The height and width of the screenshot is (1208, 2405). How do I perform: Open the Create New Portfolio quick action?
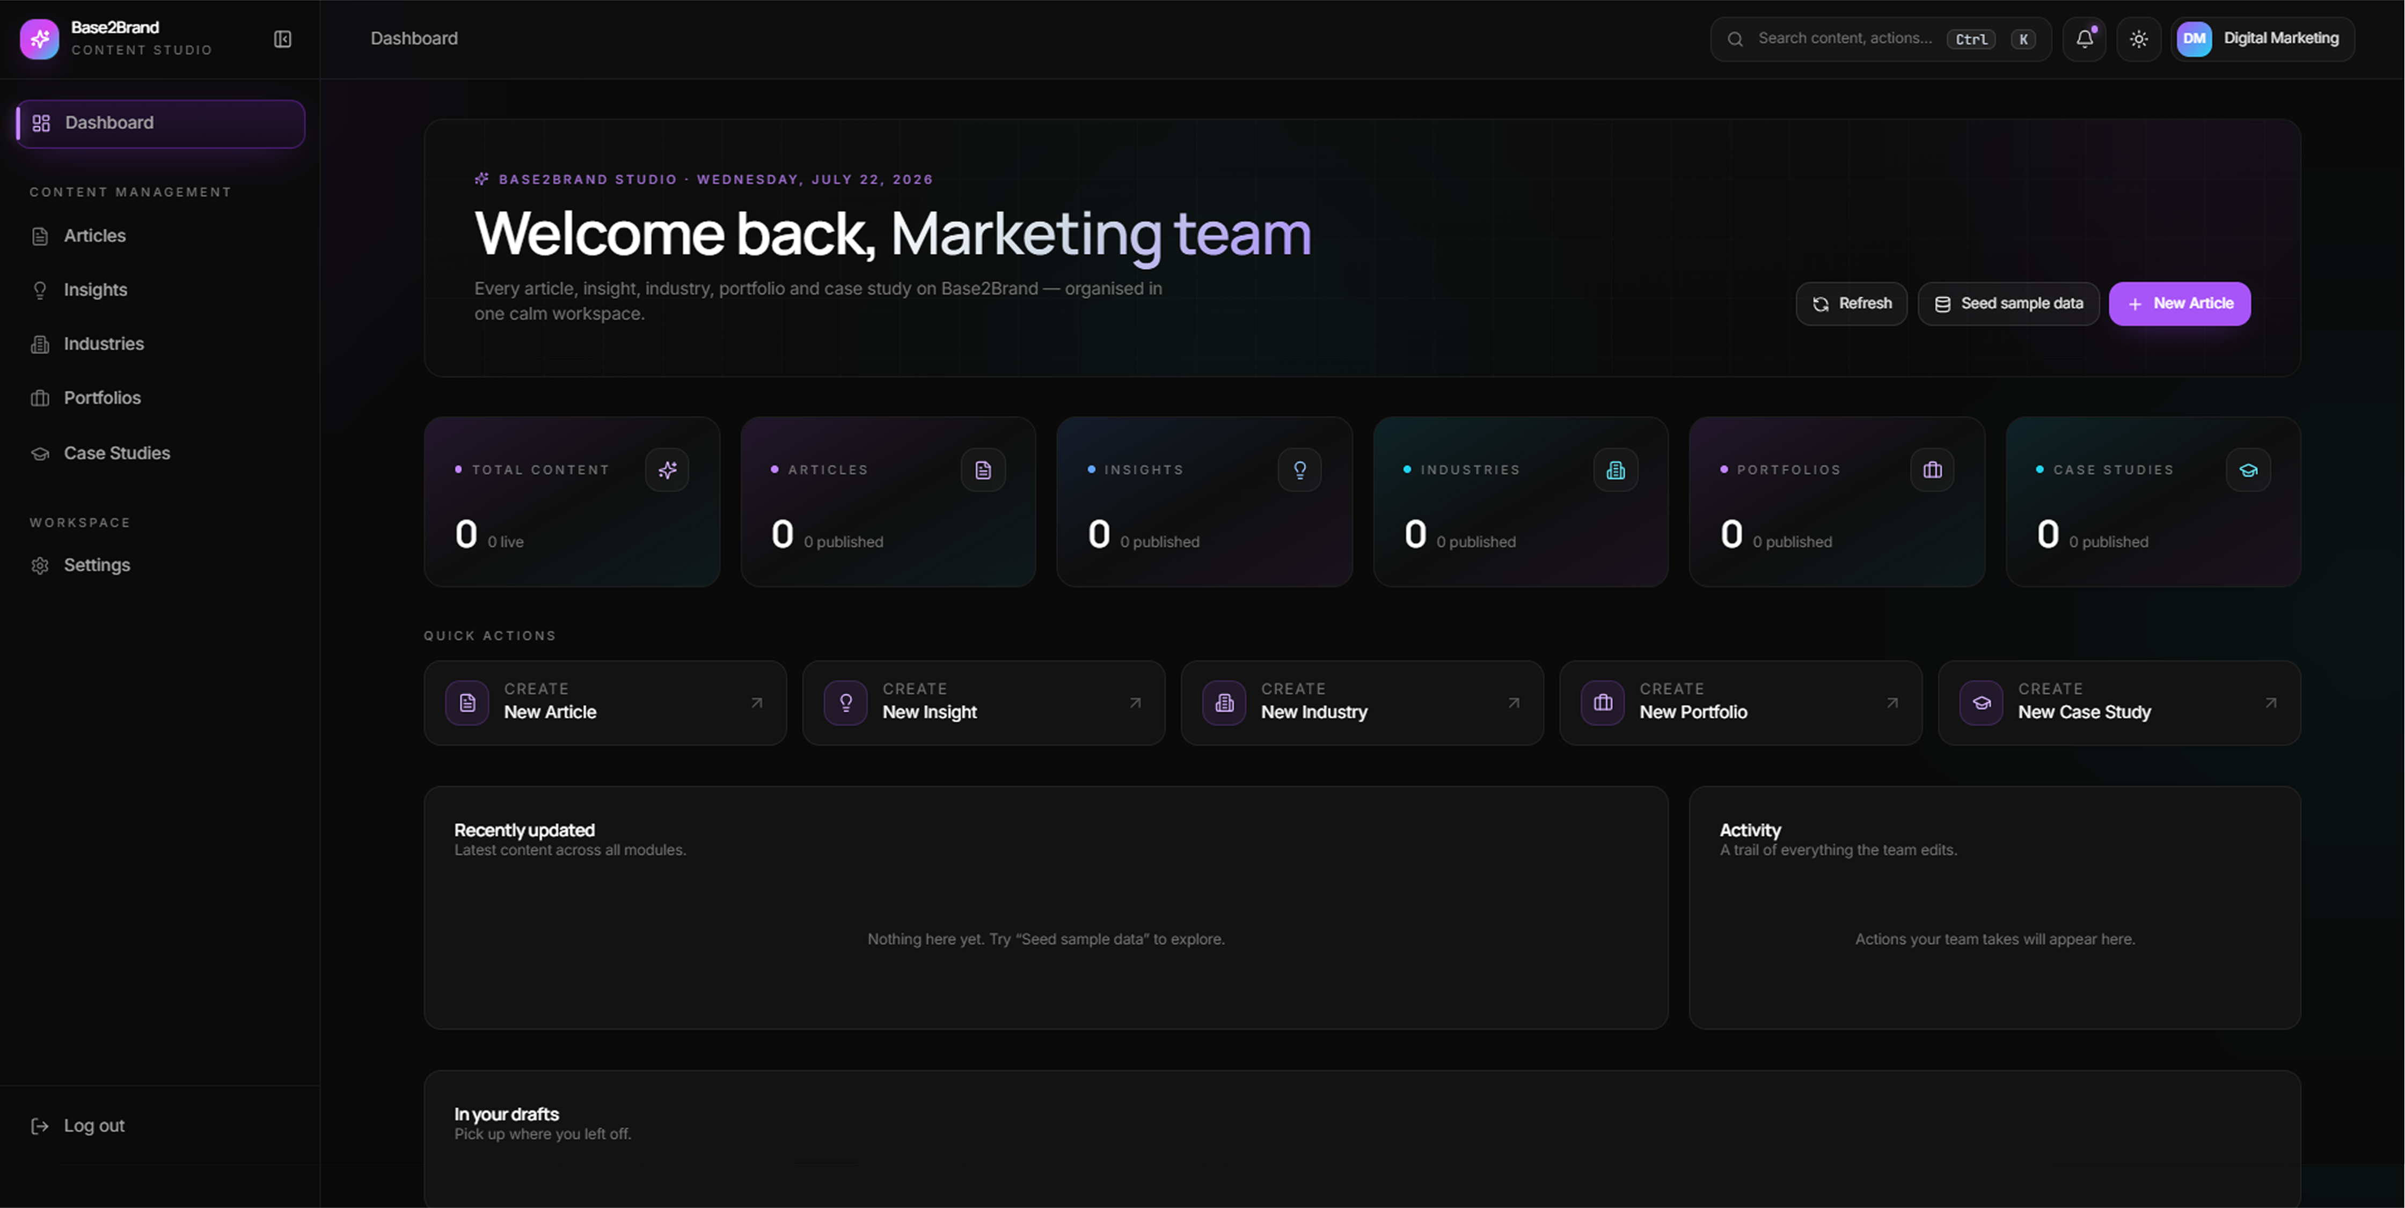point(1740,702)
